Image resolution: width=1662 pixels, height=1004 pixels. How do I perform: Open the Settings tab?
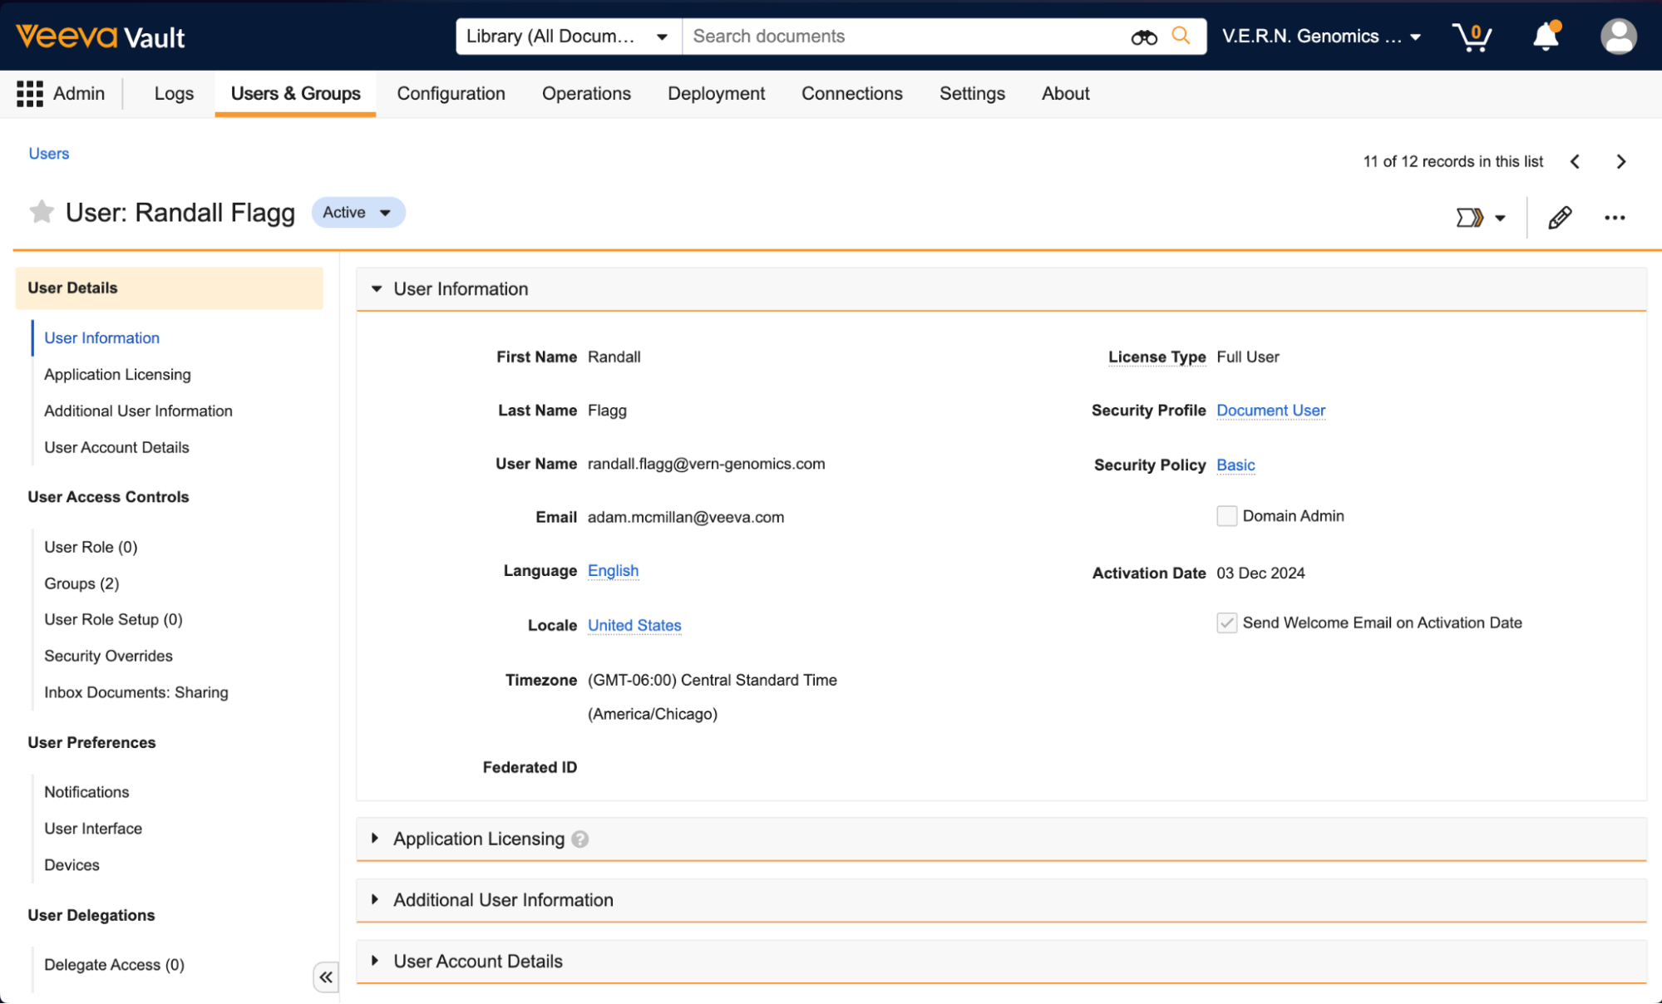972,94
